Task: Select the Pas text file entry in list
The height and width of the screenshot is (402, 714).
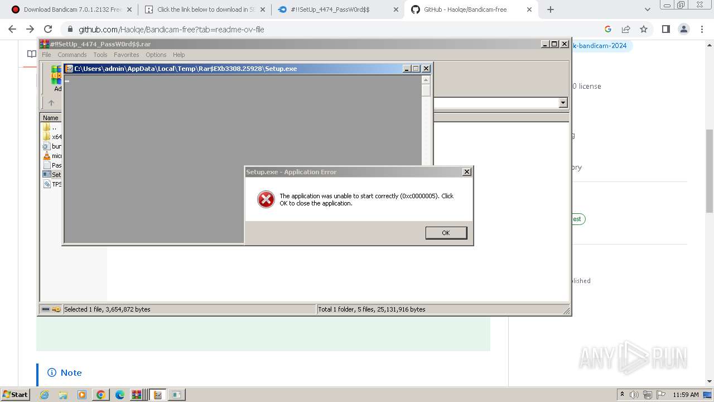Action: 52,165
